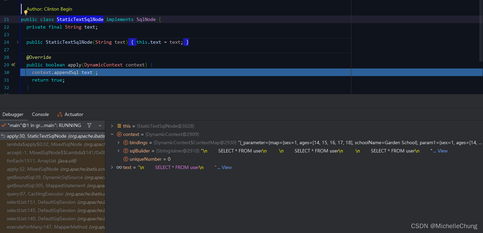The width and height of the screenshot is (483, 233).
Task: Select the accept:-1, MixedSqlNode$$Lambda frame
Action: pyautogui.click(x=53, y=152)
